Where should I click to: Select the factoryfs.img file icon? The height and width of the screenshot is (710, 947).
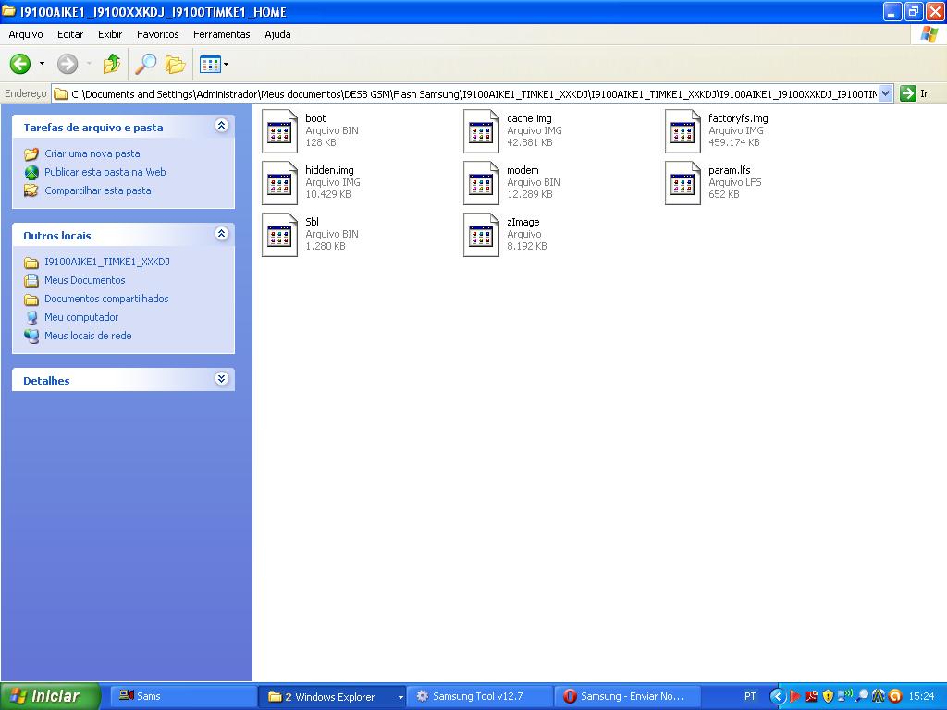683,131
